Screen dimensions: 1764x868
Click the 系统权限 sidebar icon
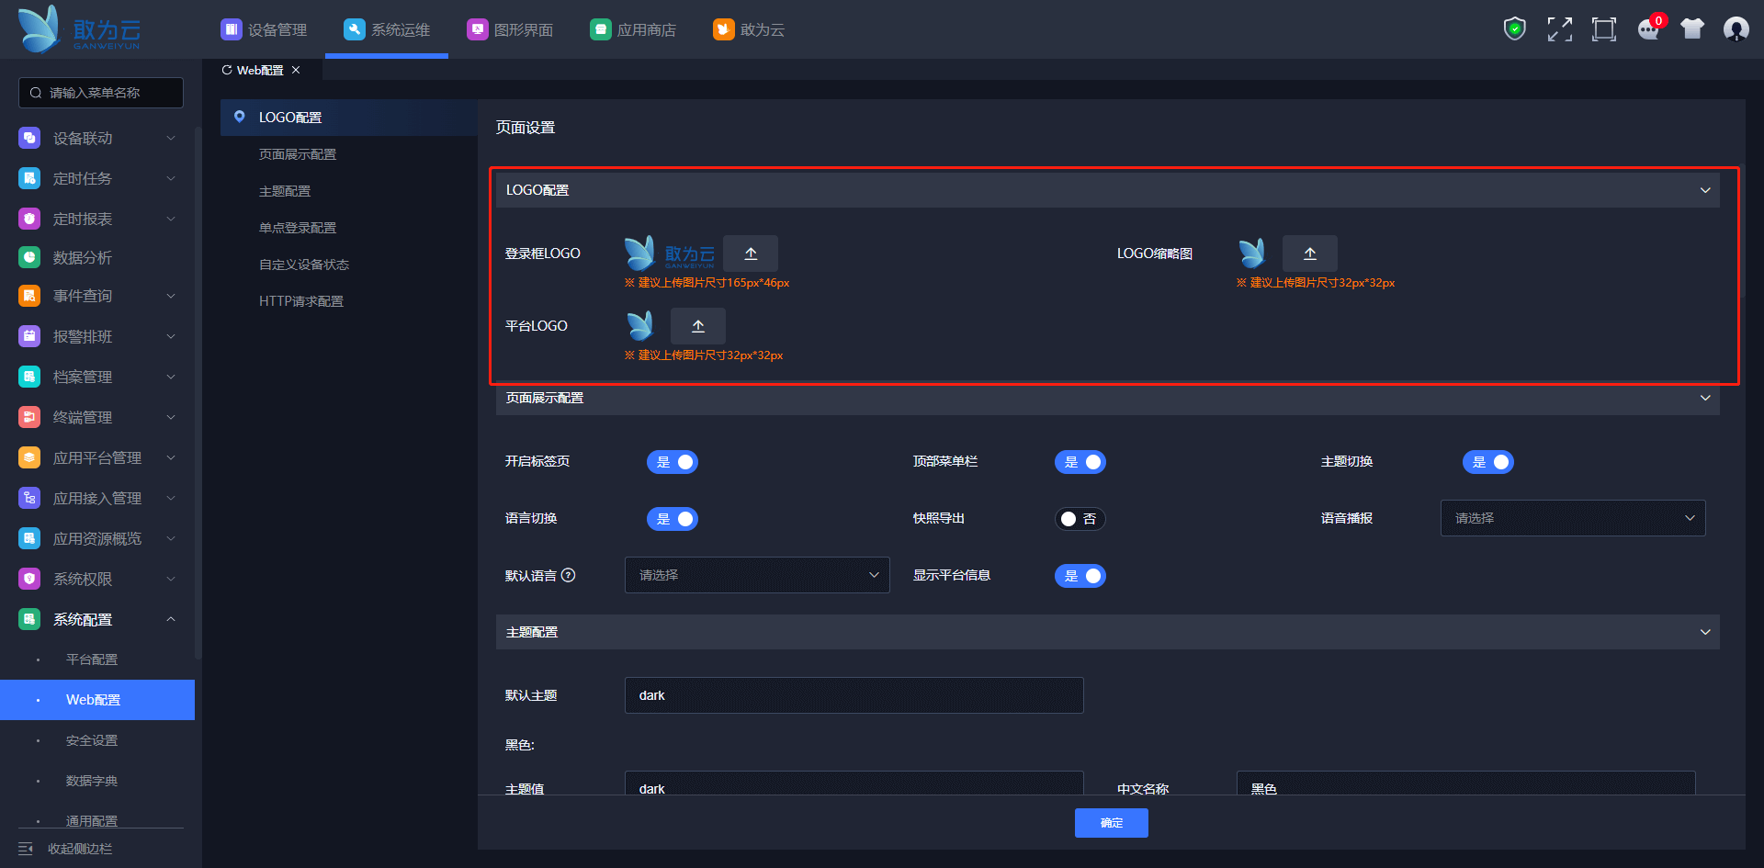pyautogui.click(x=29, y=579)
